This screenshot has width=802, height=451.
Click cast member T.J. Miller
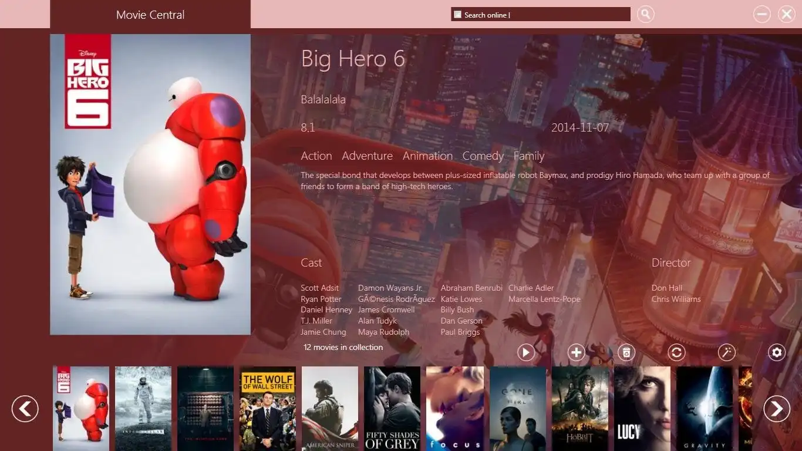click(316, 321)
